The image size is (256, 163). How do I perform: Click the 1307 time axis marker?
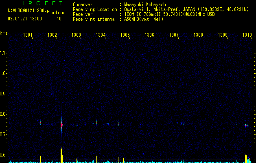coord(174,35)
